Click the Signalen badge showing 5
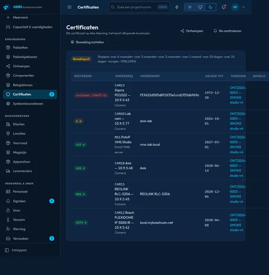This screenshot has width=269, height=275. pyautogui.click(x=52, y=201)
